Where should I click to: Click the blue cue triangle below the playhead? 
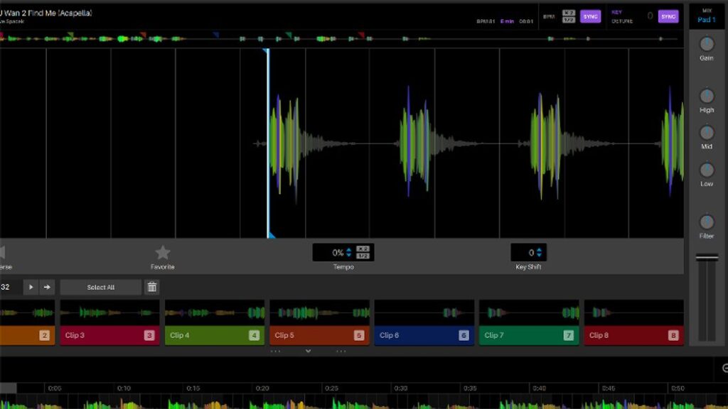272,236
